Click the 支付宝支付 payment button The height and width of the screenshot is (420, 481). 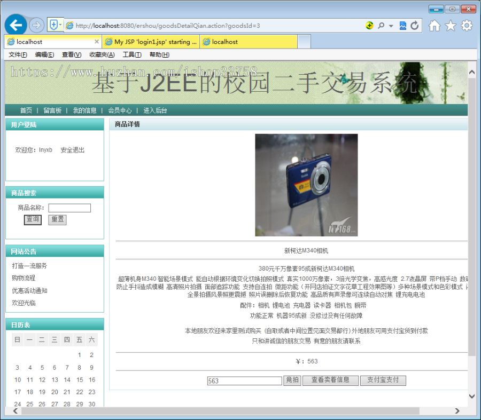point(383,380)
